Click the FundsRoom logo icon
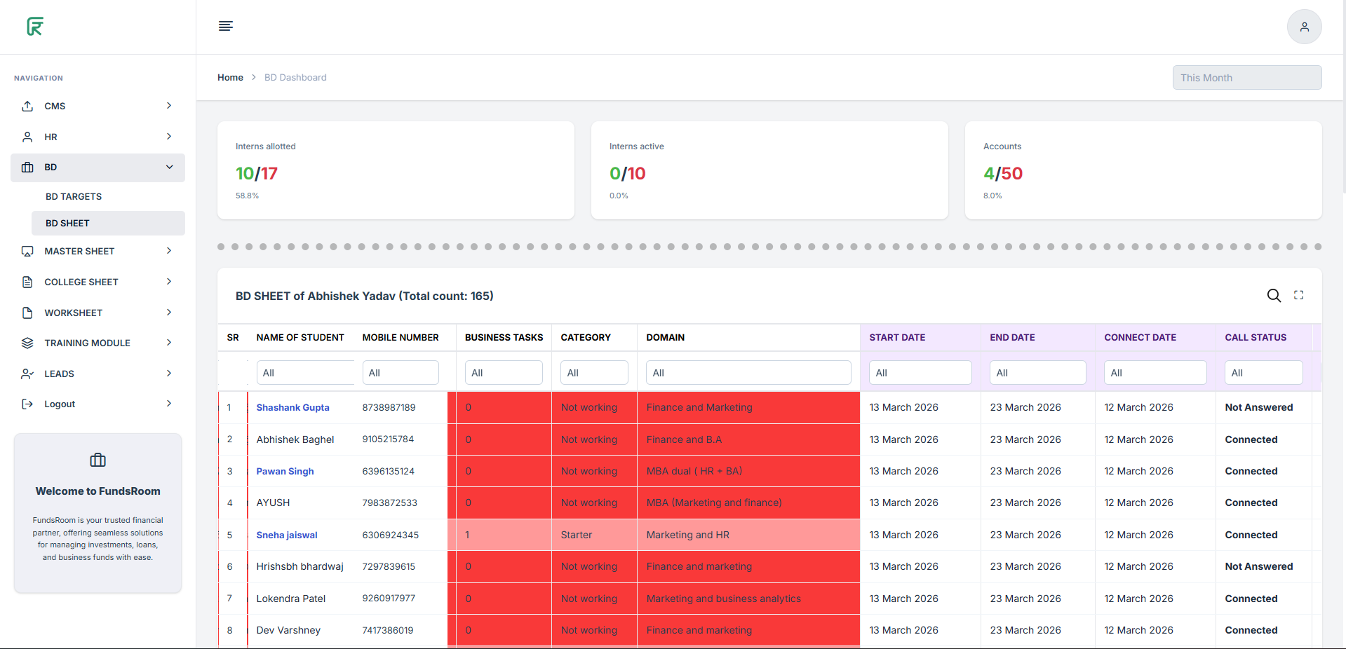 coord(35,27)
